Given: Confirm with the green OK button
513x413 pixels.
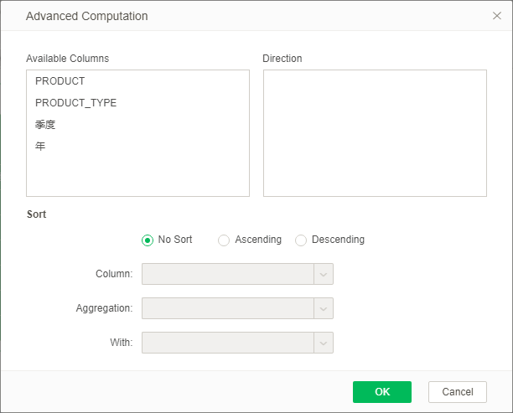Looking at the screenshot, I should 382,392.
